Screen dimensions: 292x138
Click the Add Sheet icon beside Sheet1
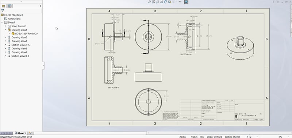coord(30,133)
